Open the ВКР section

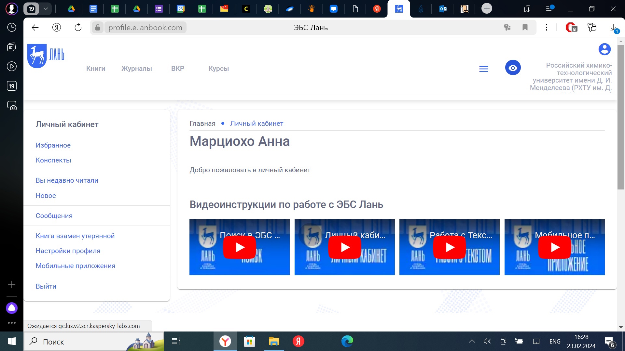[178, 69]
